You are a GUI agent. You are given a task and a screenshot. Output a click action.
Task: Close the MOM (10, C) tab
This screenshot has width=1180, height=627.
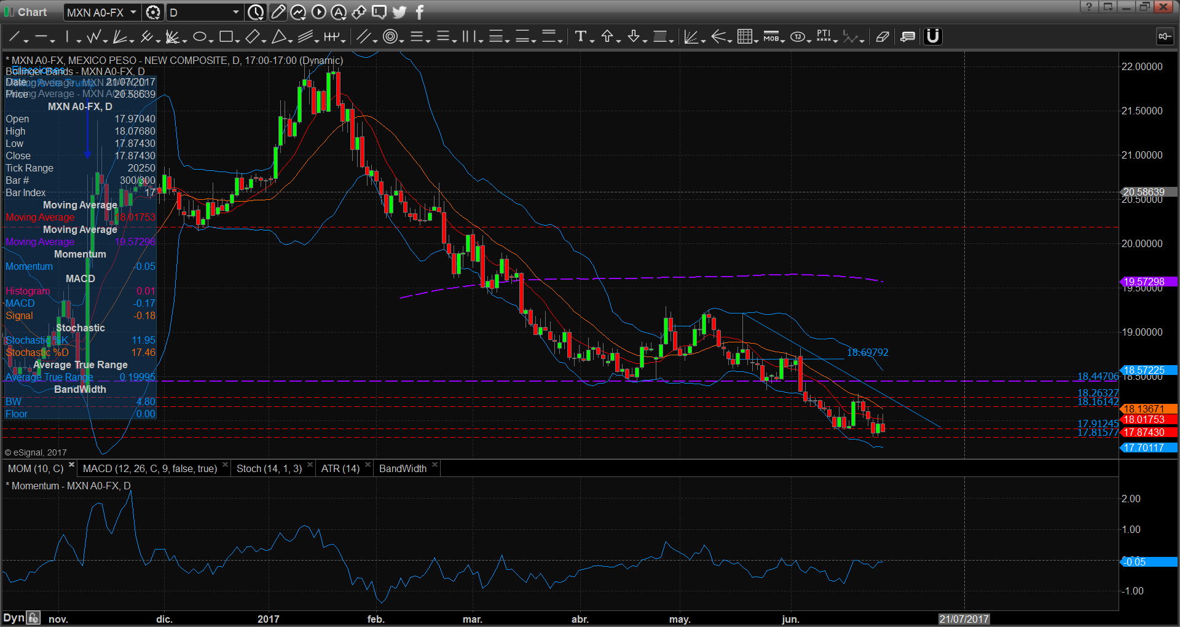click(x=72, y=465)
